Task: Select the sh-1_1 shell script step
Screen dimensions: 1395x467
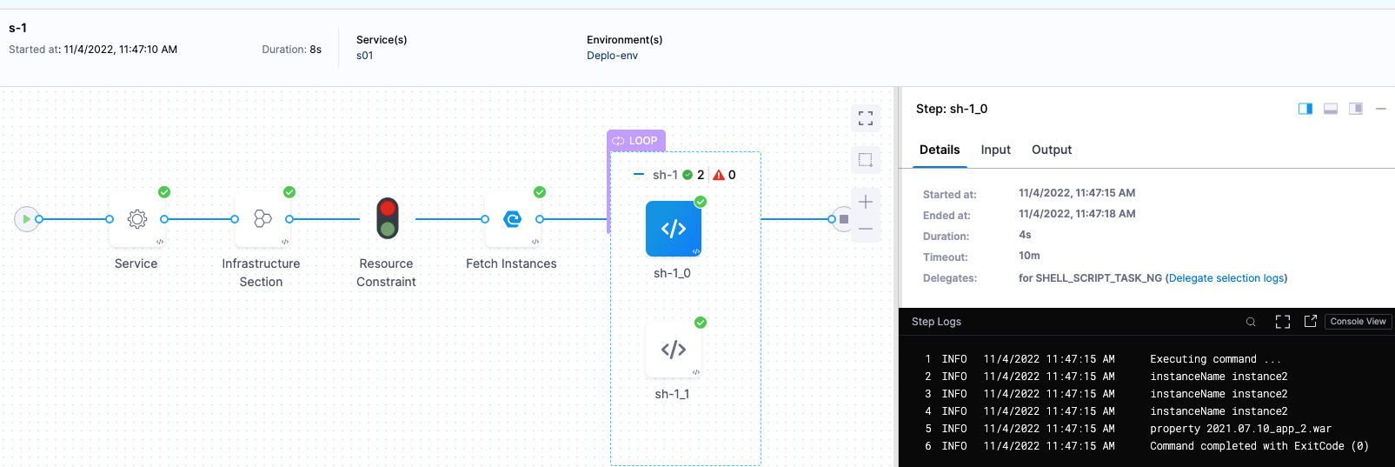Action: 673,350
